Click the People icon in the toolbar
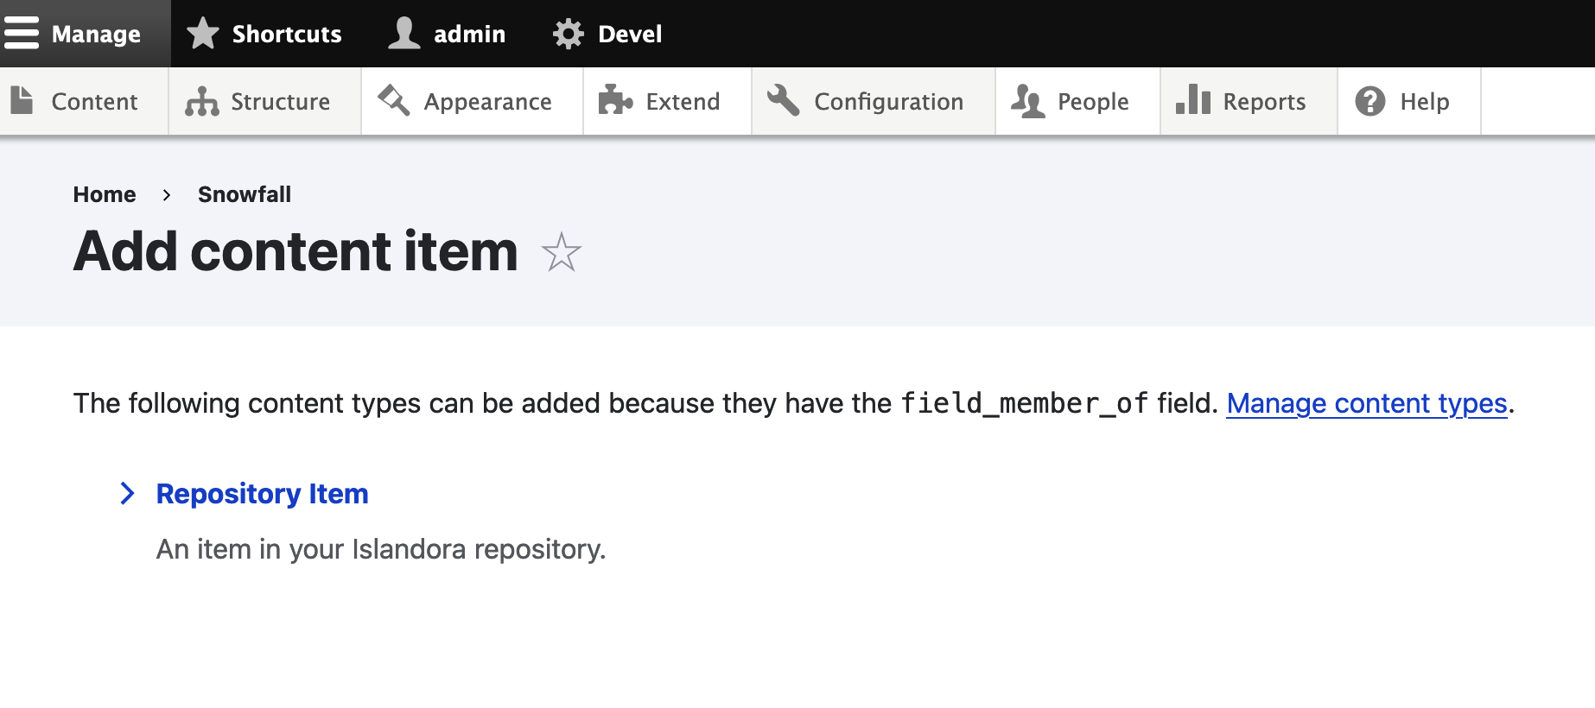Viewport: 1595px width, 708px height. click(1026, 101)
